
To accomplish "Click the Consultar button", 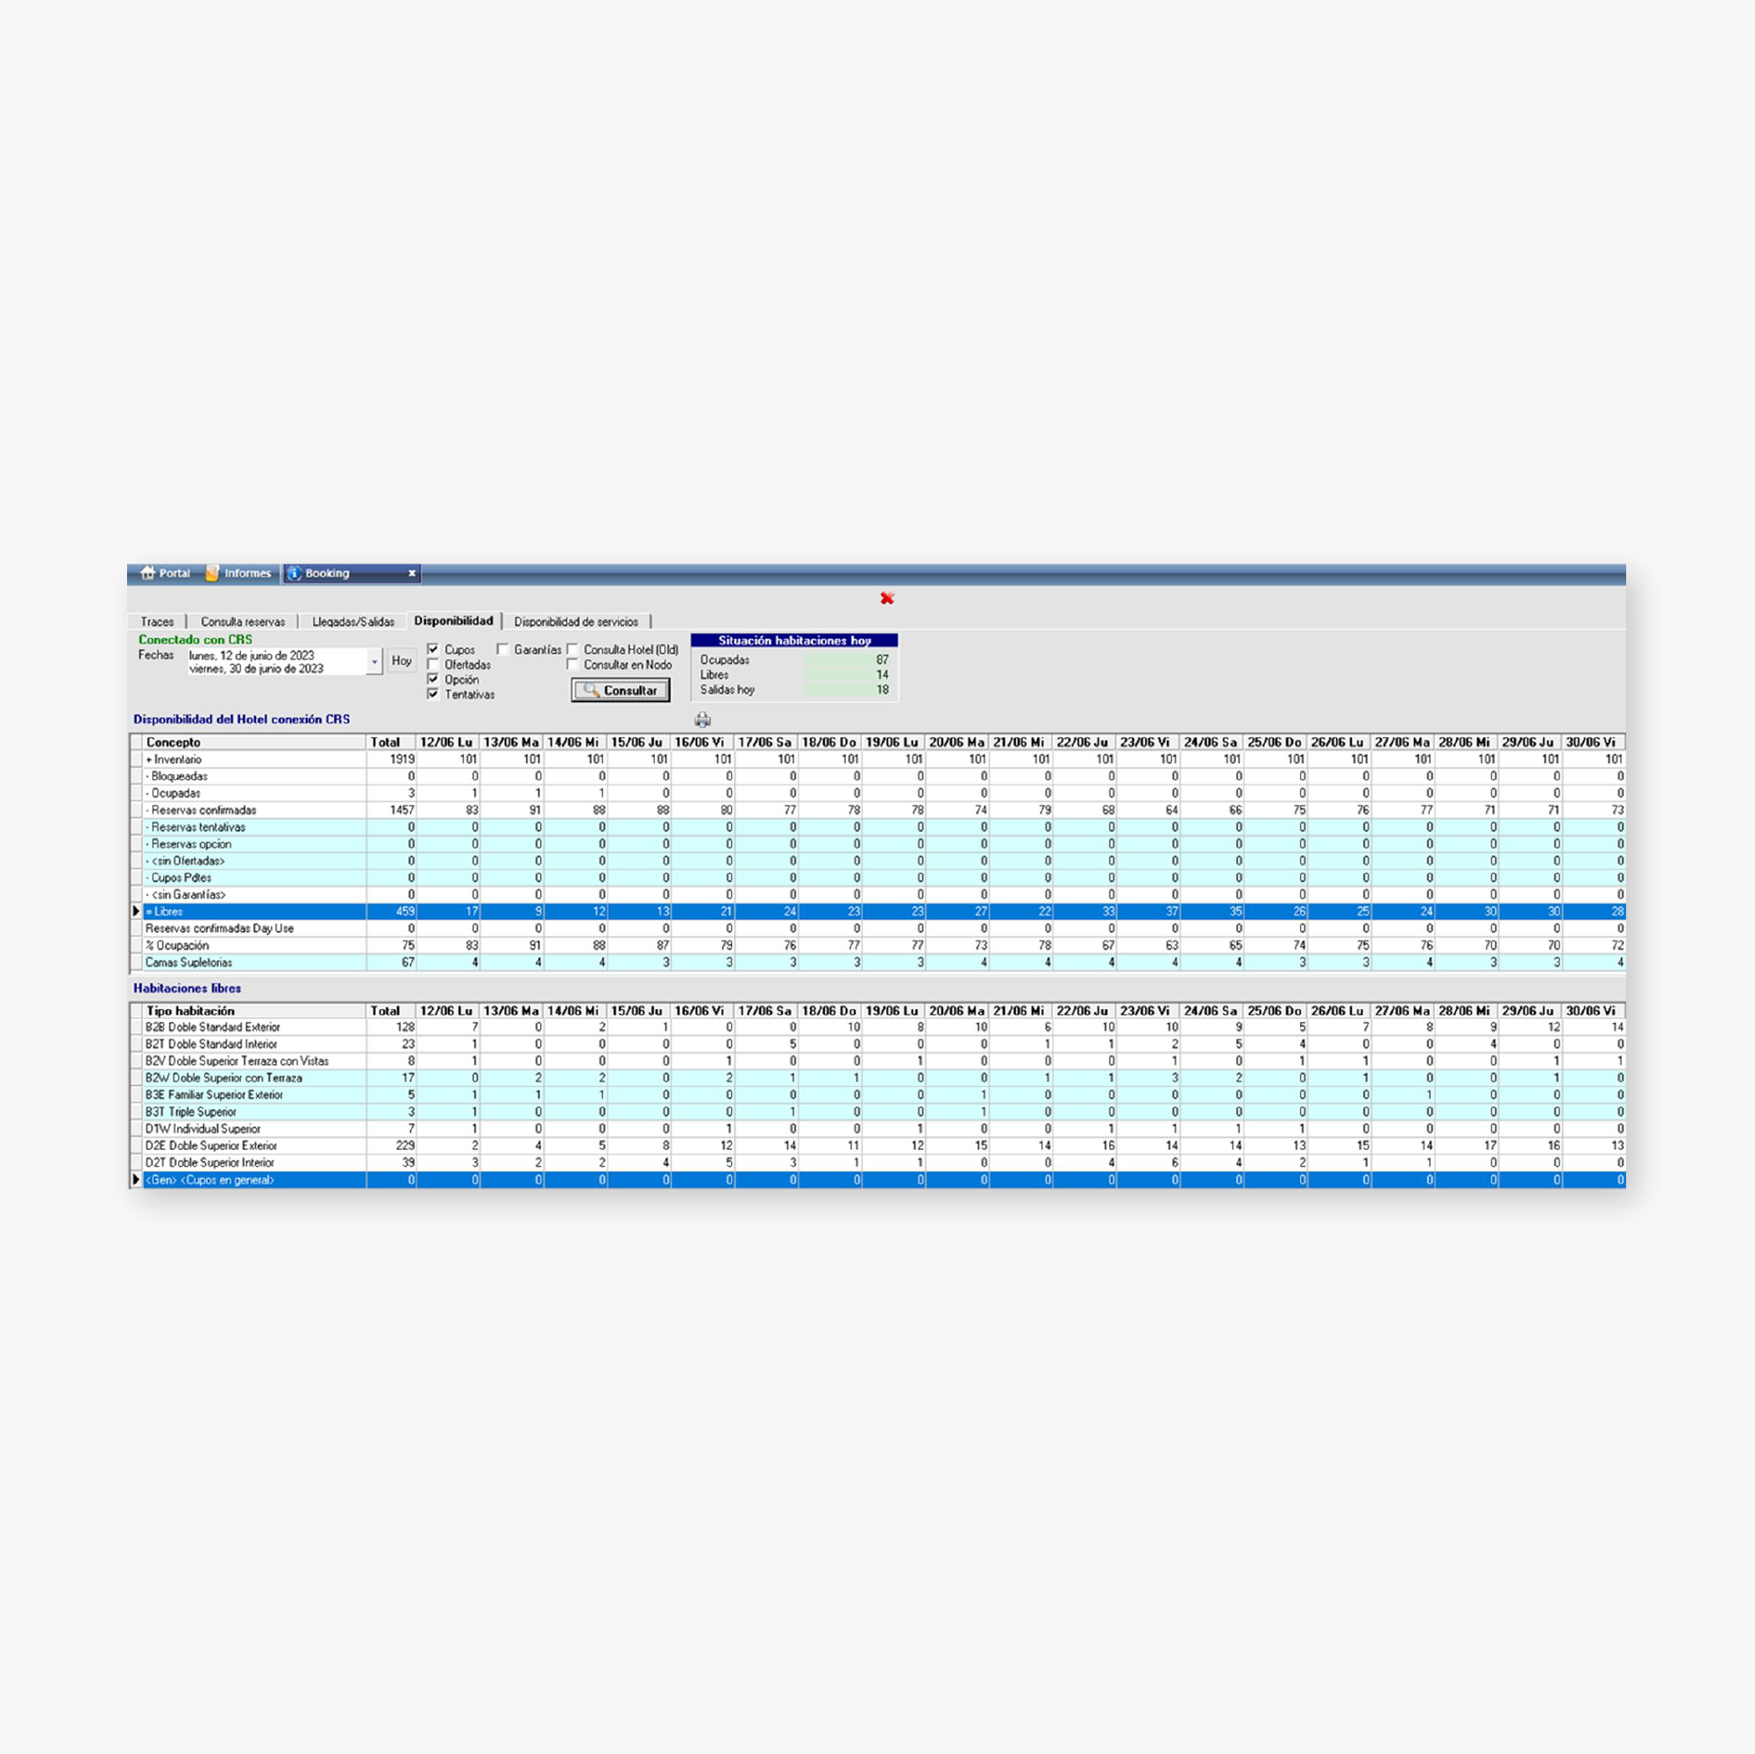I will pos(620,691).
